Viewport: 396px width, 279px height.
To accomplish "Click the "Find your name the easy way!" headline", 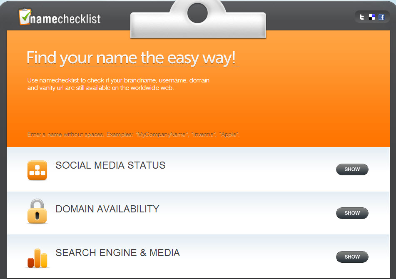I will tap(131, 58).
